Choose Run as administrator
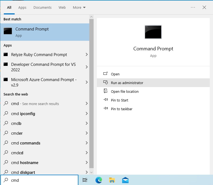 153,83
